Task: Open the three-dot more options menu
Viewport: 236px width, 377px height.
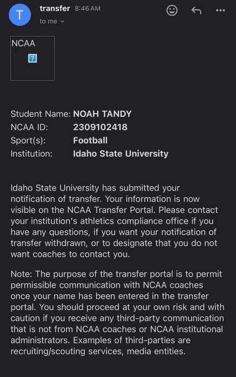Action: point(220,11)
